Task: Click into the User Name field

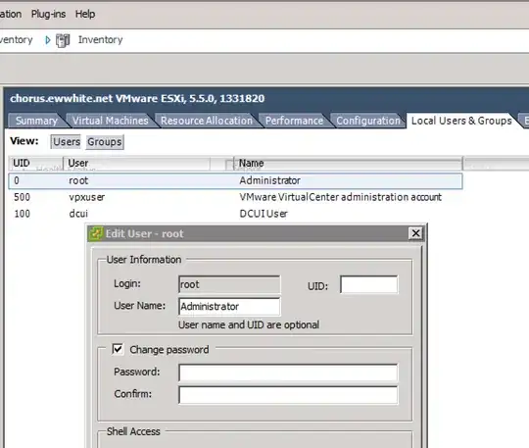Action: 229,307
